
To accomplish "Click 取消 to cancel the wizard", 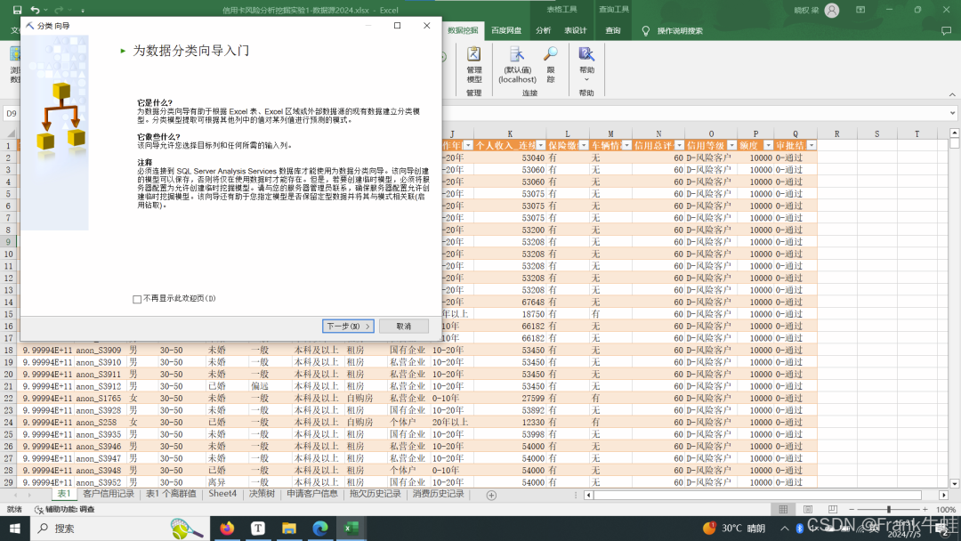I will click(403, 327).
